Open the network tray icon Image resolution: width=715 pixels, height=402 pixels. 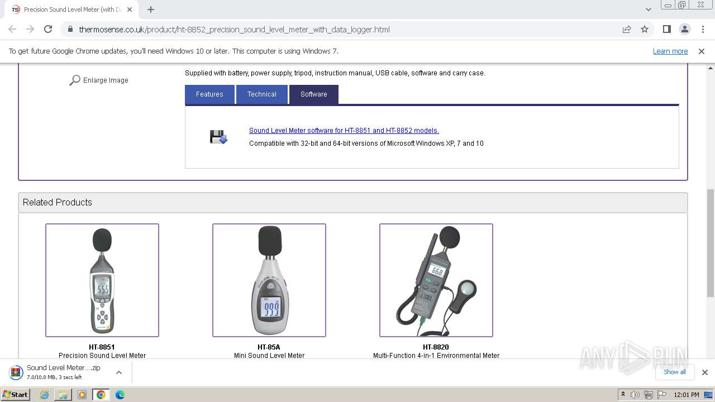tap(648, 394)
